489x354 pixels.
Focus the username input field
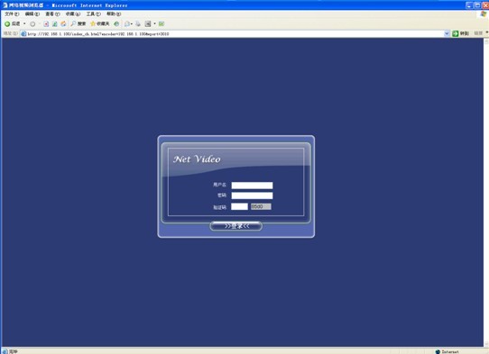(x=252, y=186)
